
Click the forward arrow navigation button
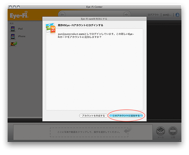click(126, 15)
